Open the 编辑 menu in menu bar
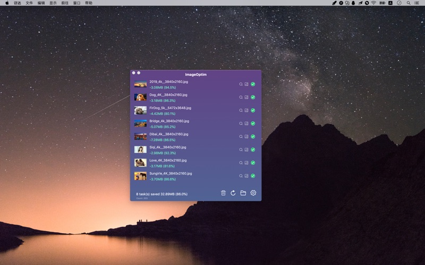 click(x=41, y=3)
